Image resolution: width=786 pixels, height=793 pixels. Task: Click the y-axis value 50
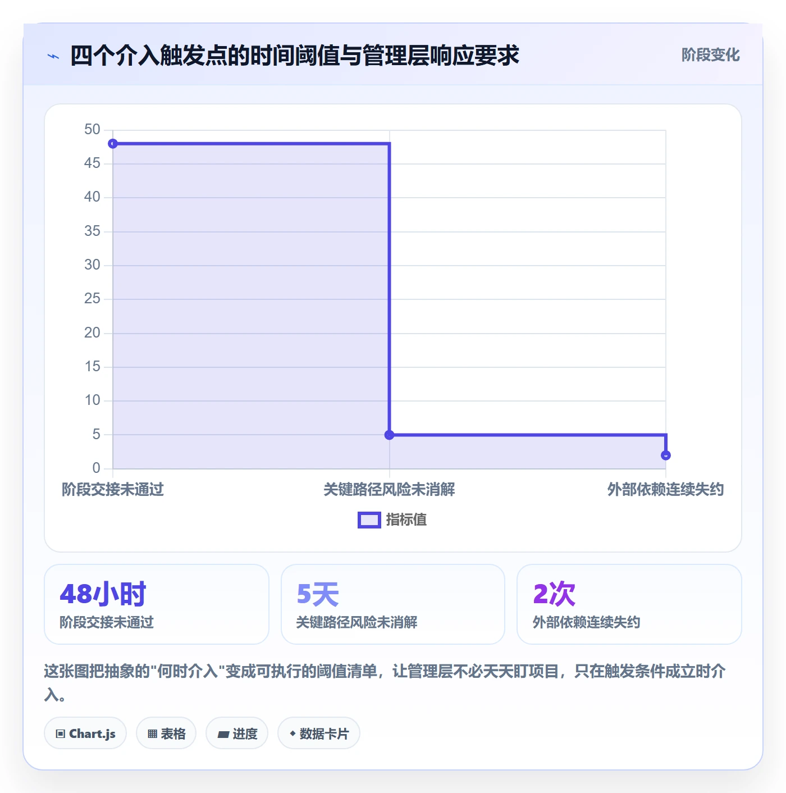[x=92, y=130]
